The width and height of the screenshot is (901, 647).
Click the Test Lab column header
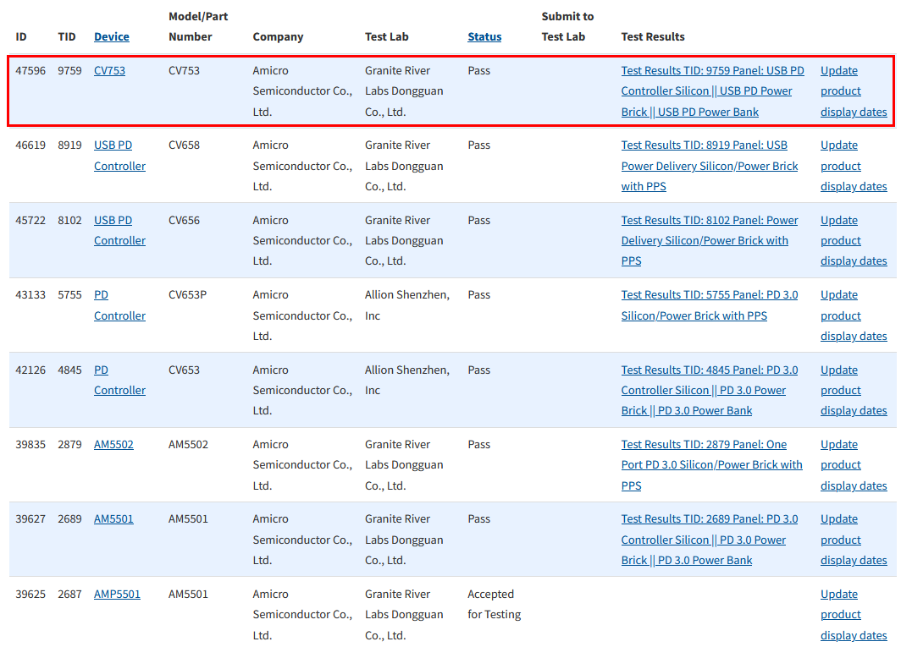(x=387, y=36)
